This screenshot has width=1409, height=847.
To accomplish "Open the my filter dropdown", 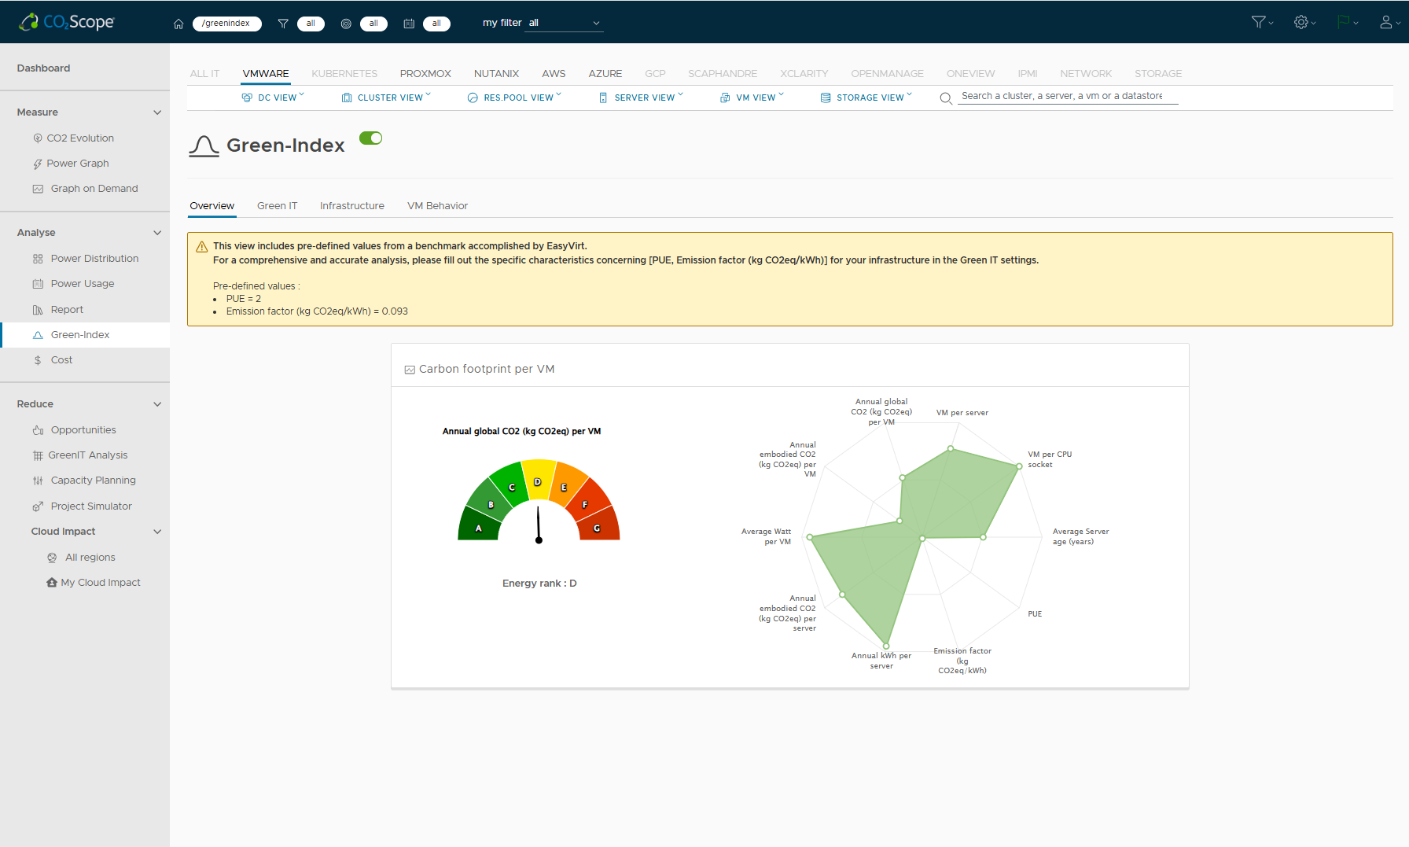I will (565, 24).
